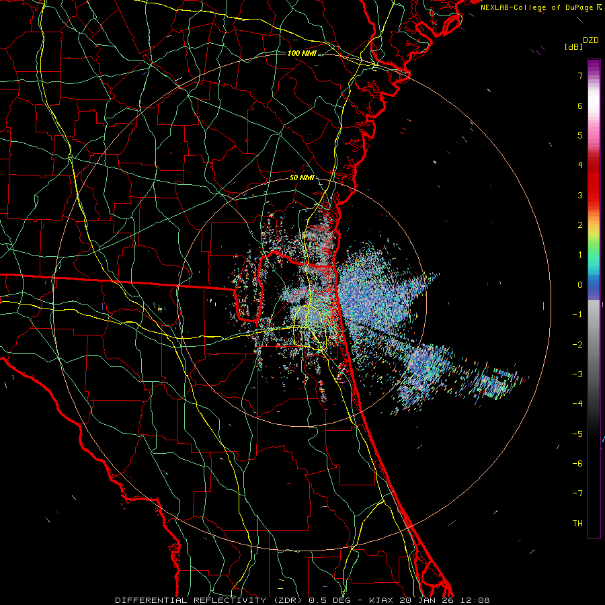
Task: Click the 4 value on the color scale
Action: point(580,165)
